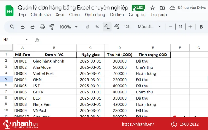Open the Dữ liệu menu
The width and height of the screenshot is (208, 130).
click(x=117, y=15)
